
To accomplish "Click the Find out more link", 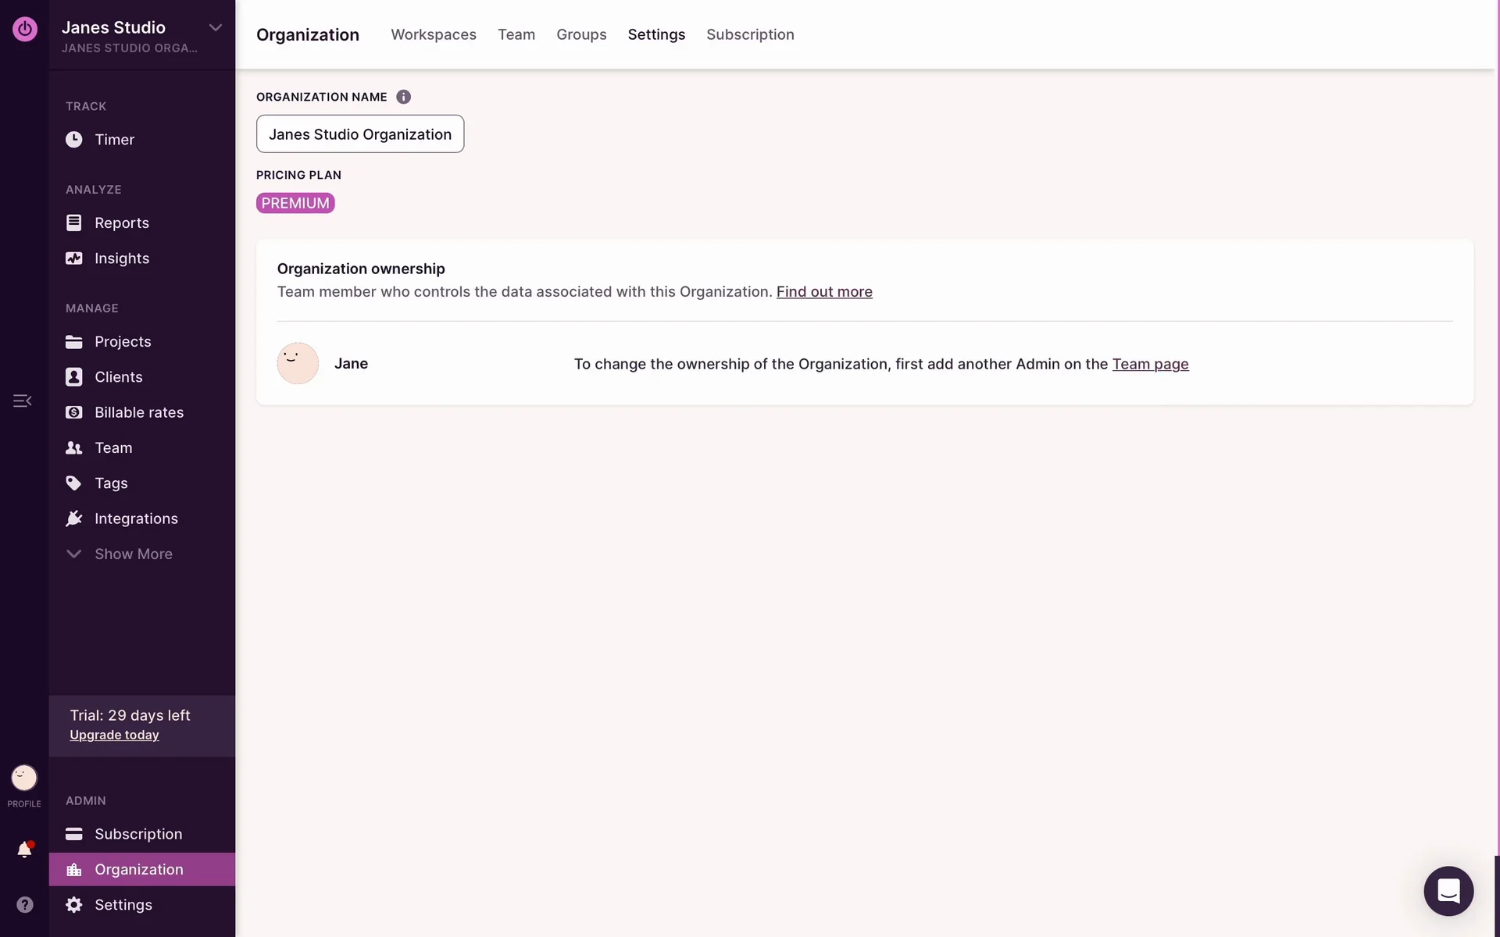I will point(824,291).
